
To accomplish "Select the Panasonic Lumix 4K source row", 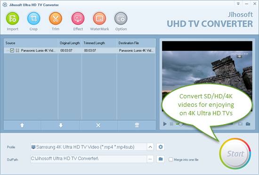I will (80, 50).
